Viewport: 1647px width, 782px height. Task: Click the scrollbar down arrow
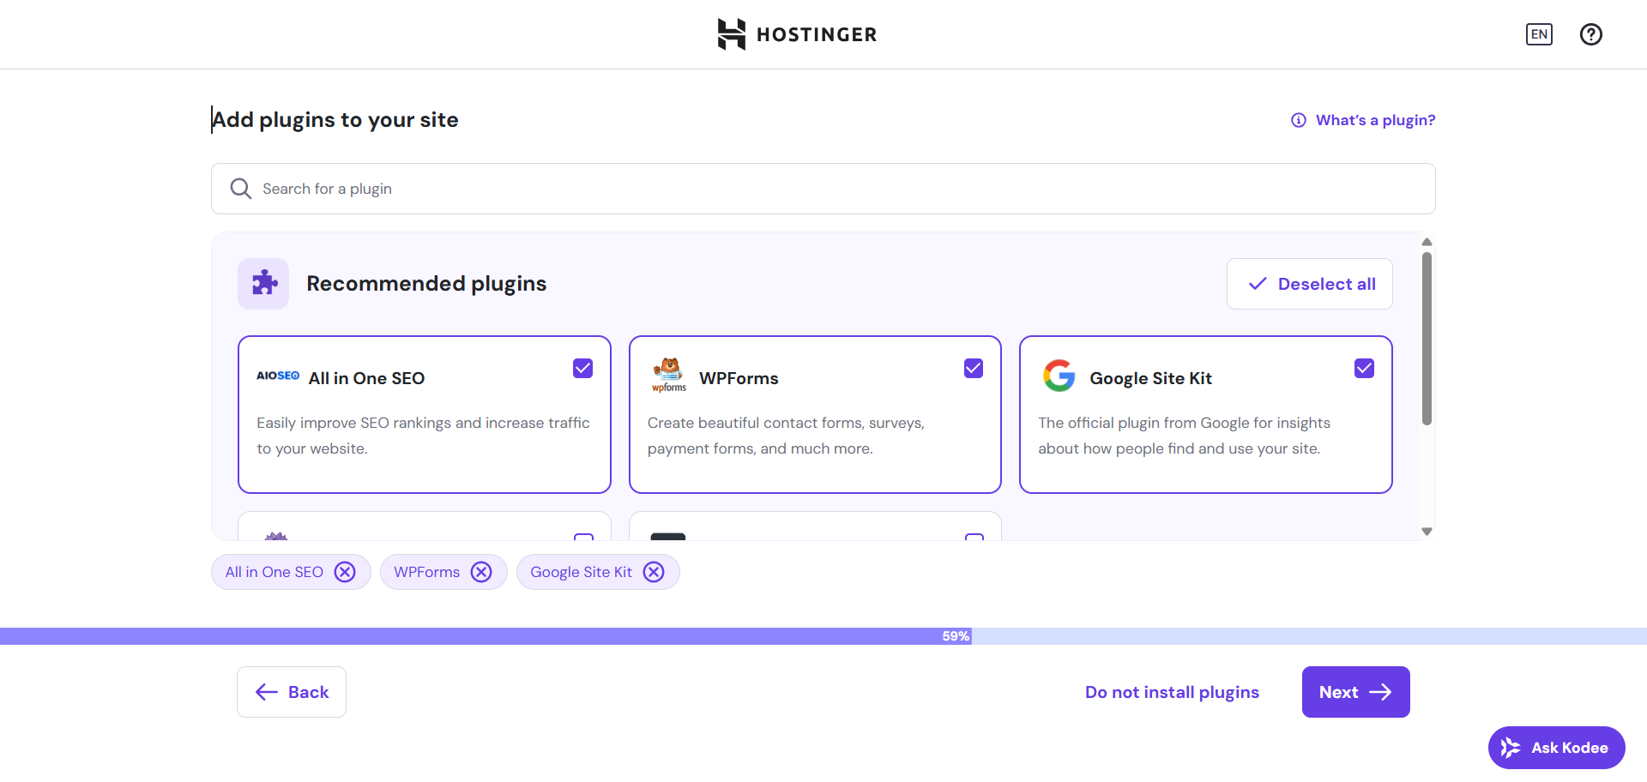pos(1427,532)
